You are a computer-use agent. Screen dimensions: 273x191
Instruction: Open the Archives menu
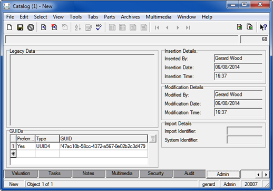coord(130,17)
